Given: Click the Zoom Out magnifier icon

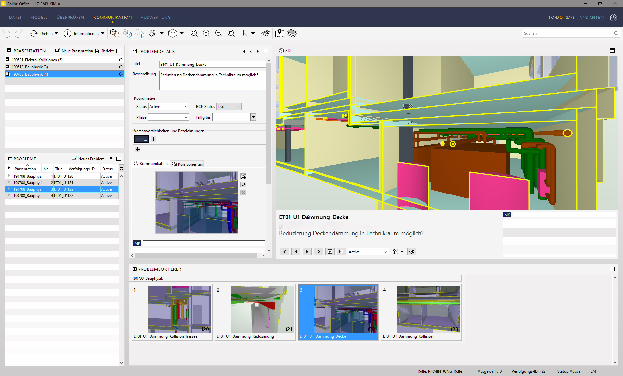Looking at the screenshot, I should (x=219, y=33).
